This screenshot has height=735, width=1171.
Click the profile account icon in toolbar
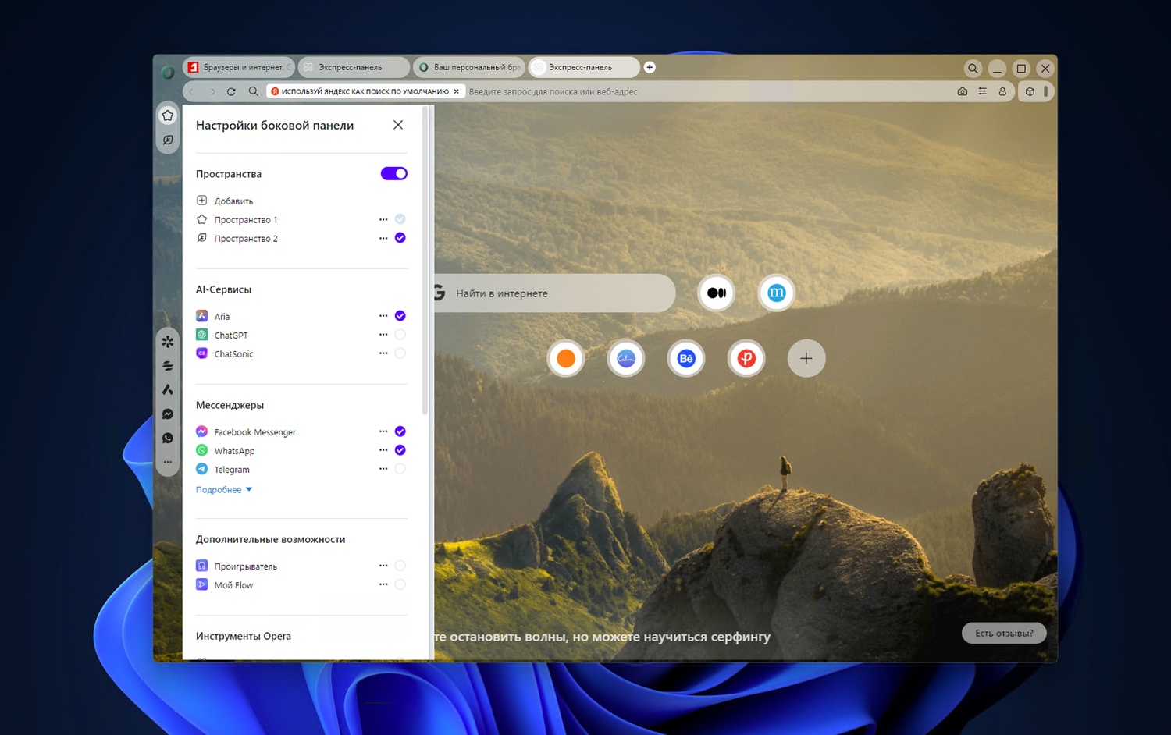(1002, 91)
